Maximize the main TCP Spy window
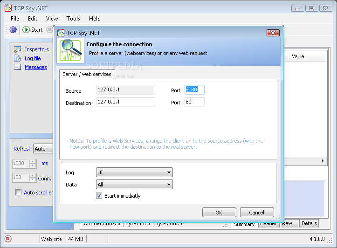The height and width of the screenshot is (248, 337). tap(312, 8)
